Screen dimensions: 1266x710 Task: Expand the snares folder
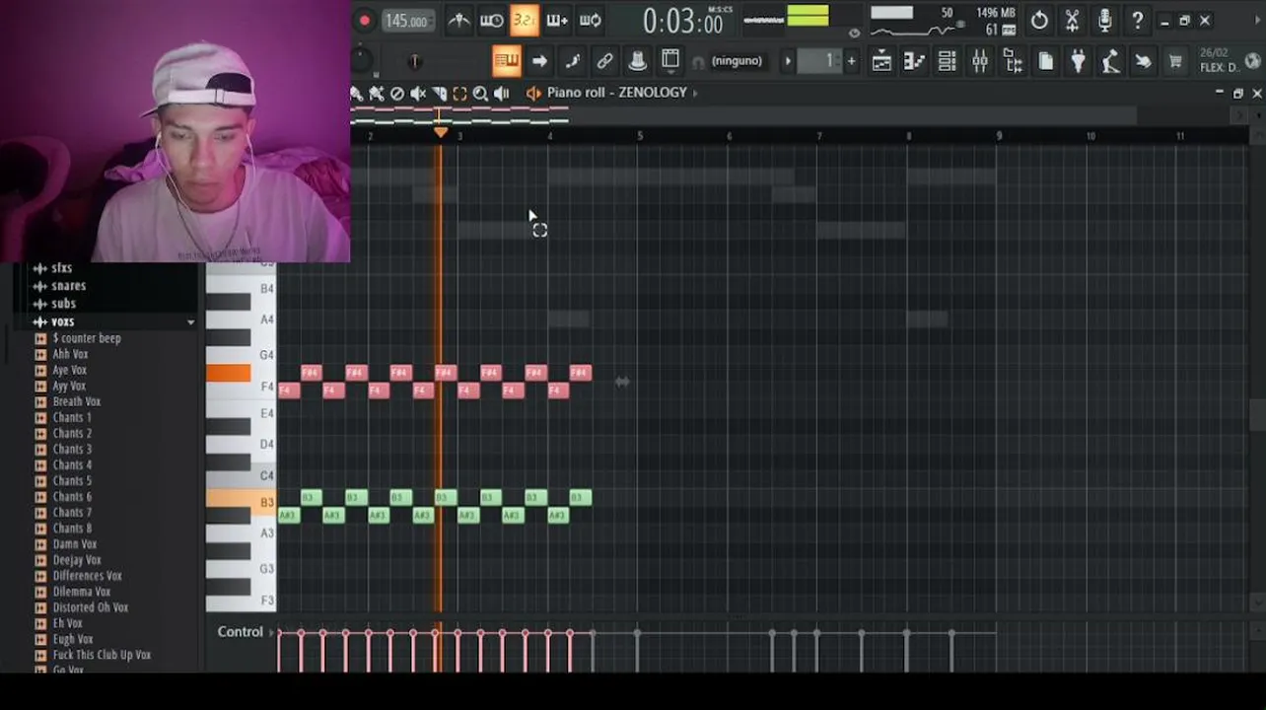pyautogui.click(x=68, y=286)
